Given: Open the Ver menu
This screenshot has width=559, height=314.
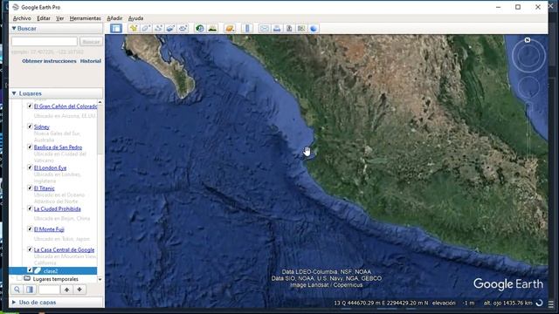Looking at the screenshot, I should [60, 18].
